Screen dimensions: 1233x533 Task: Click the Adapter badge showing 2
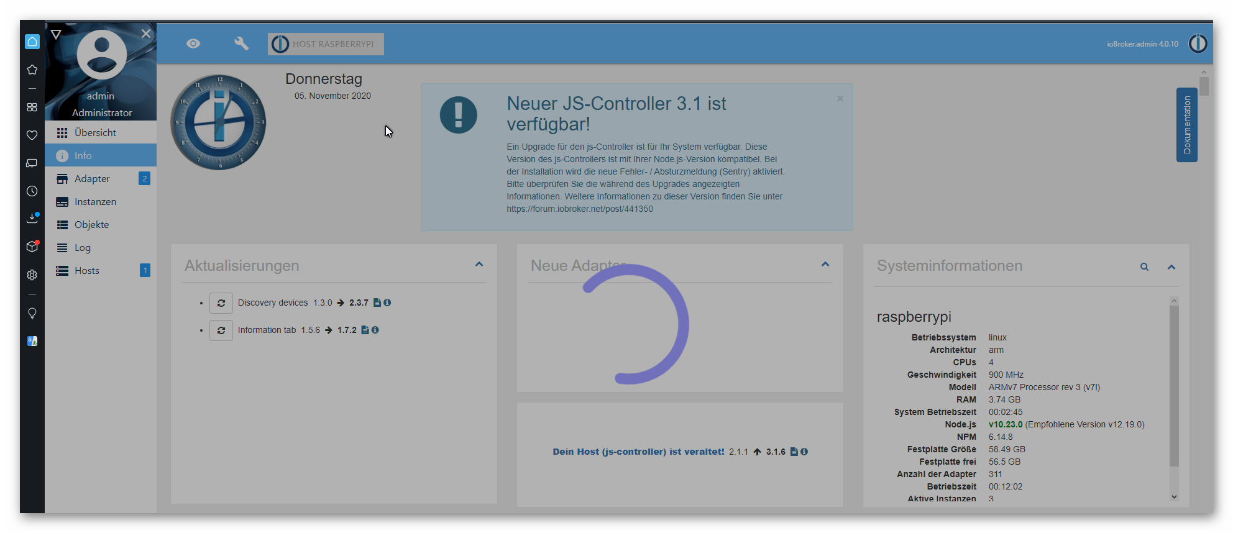pos(145,178)
